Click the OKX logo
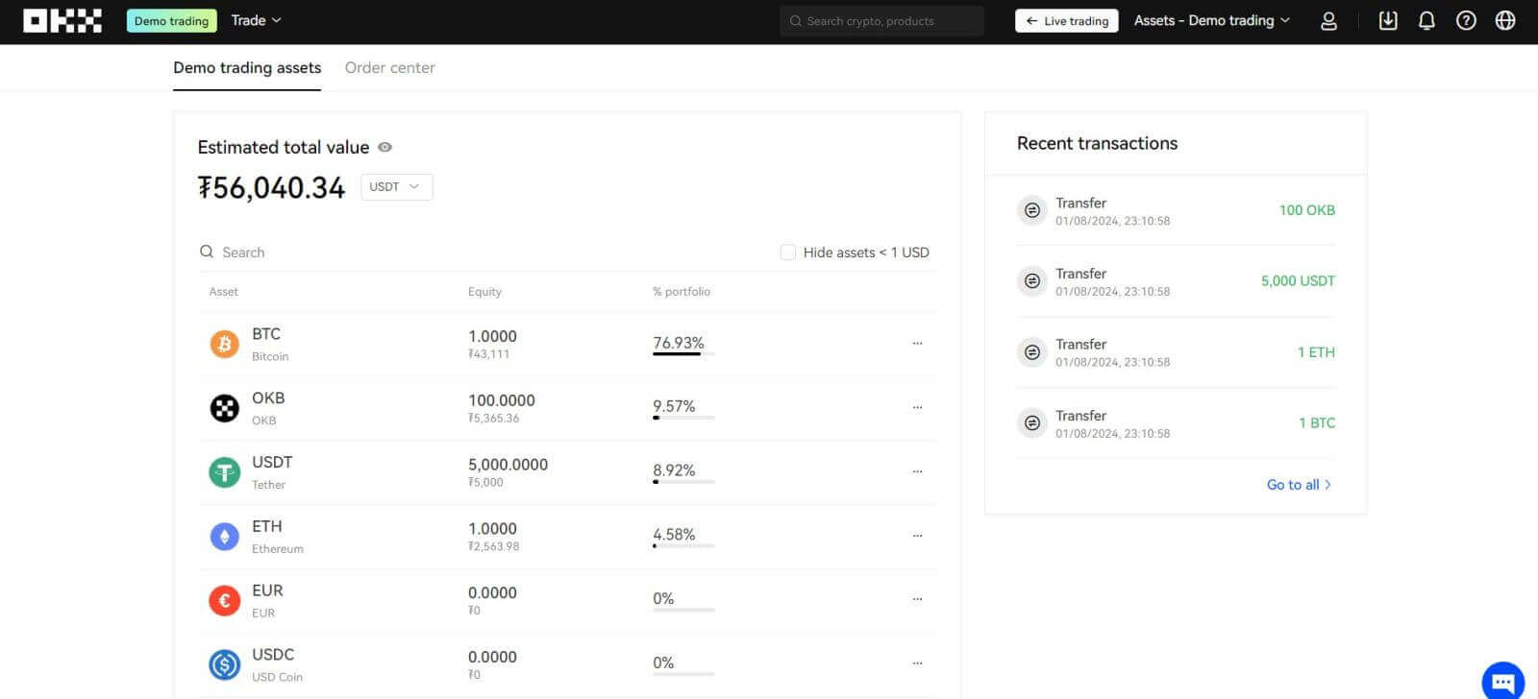Screen dimensions: 1538x699 62,21
